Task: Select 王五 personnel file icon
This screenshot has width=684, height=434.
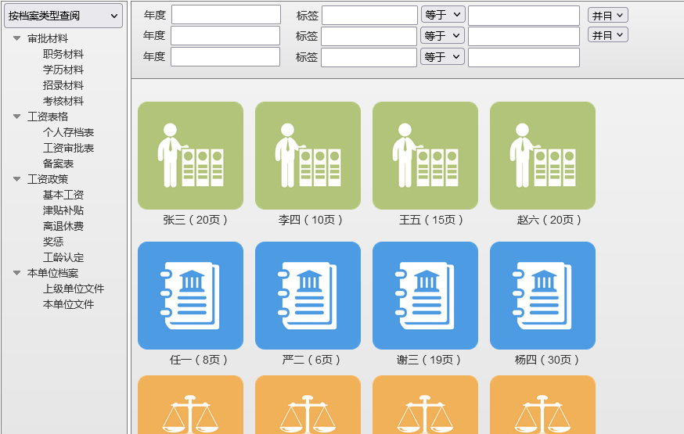Action: [425, 156]
